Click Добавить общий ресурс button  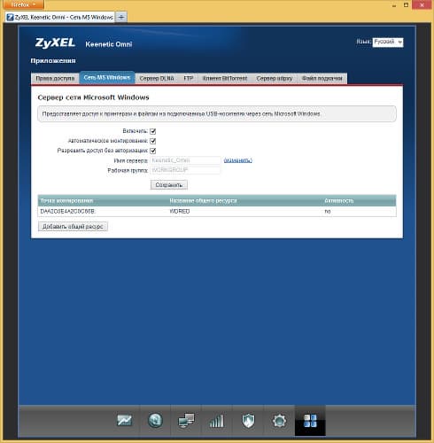(x=73, y=227)
